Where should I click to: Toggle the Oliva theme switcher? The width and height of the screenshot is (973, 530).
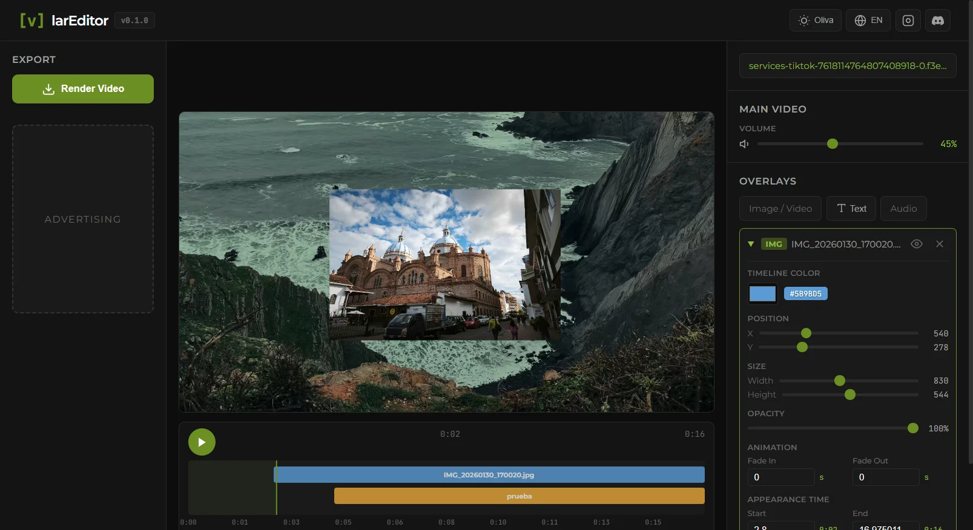click(x=816, y=21)
